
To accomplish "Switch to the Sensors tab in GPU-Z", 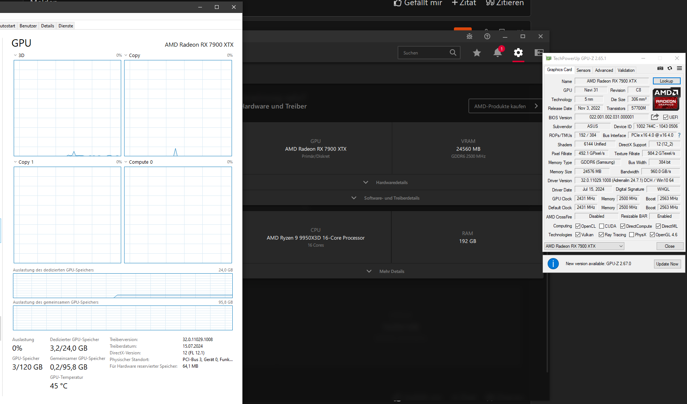I will tap(583, 70).
